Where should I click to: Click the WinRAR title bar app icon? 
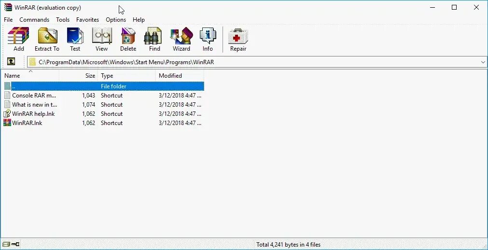tap(8, 7)
